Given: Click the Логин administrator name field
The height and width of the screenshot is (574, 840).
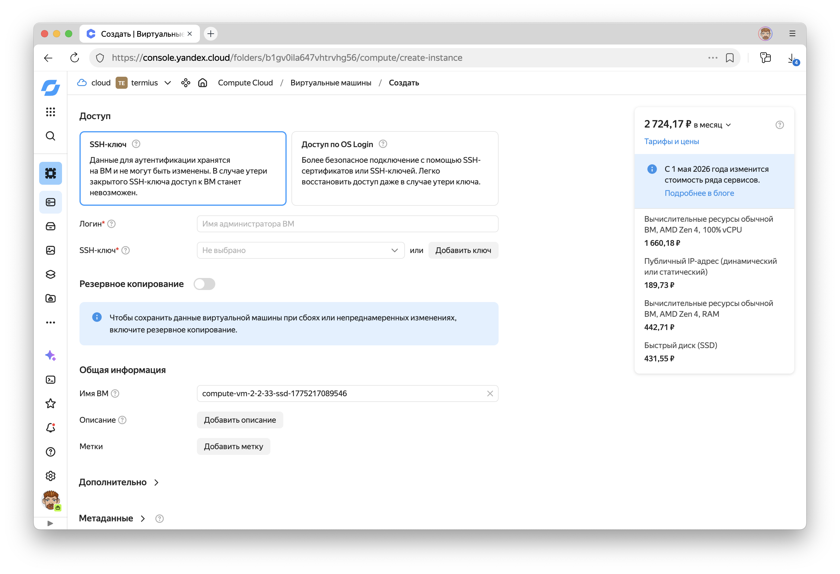Looking at the screenshot, I should 347,224.
